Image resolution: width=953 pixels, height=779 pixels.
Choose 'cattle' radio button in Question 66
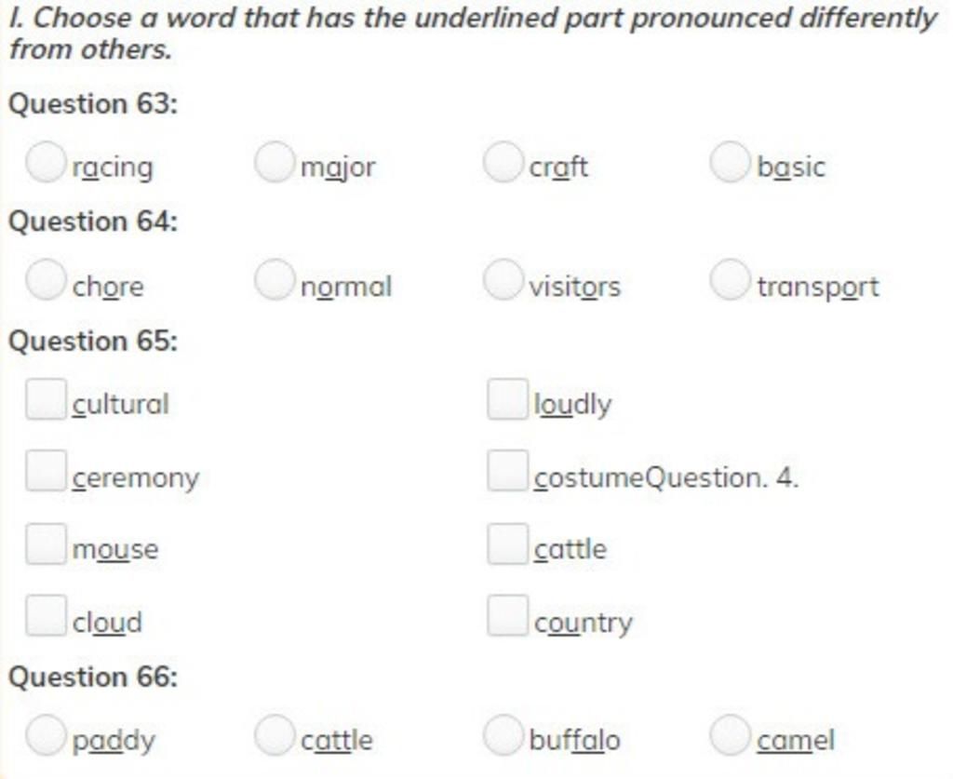[x=275, y=734]
